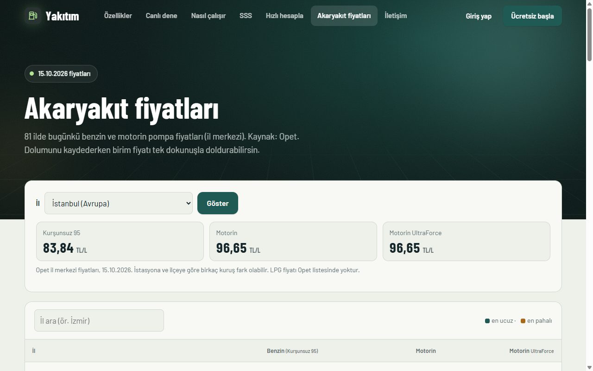The height and width of the screenshot is (371, 593).
Task: Click the Ücretsiz başla button
Action: [532, 16]
